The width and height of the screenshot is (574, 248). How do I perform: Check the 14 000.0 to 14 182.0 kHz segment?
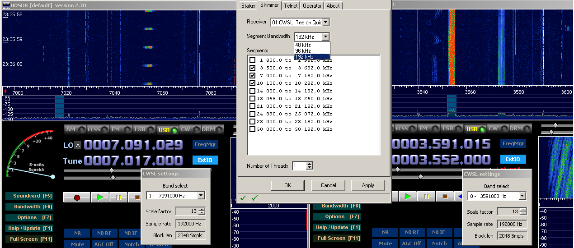pyautogui.click(x=252, y=91)
